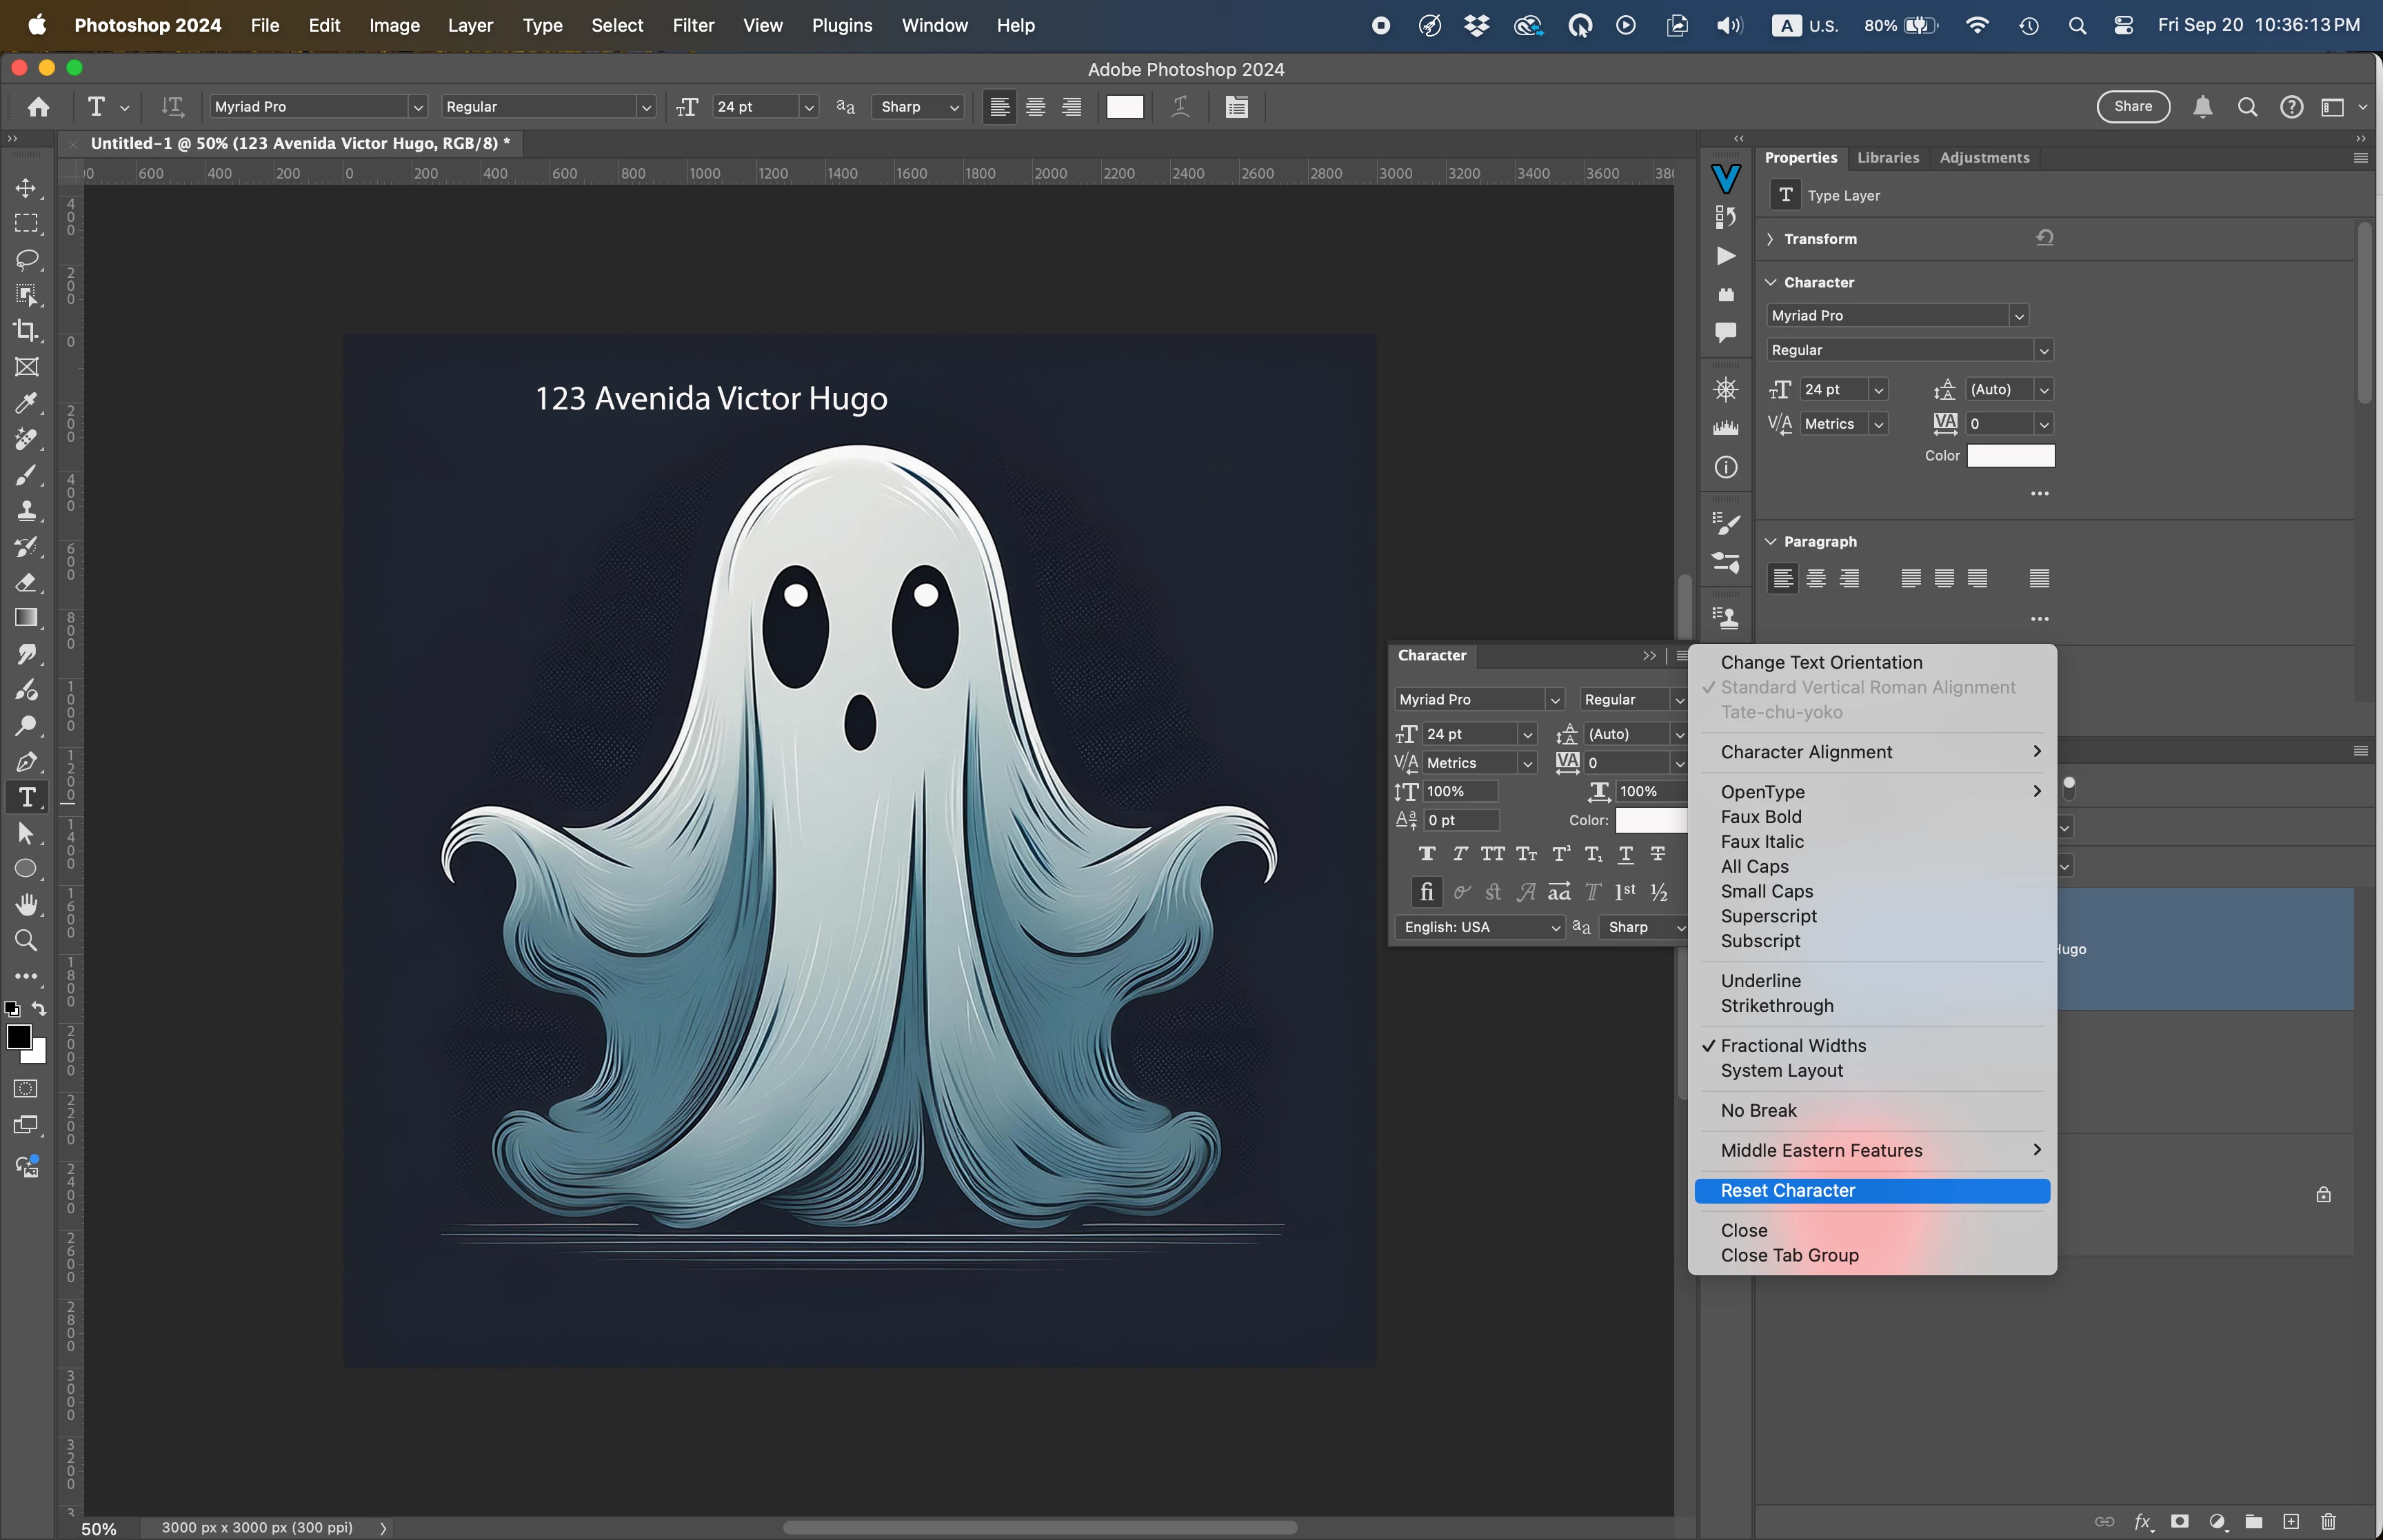This screenshot has height=1540, width=2383.
Task: Click the text color swatch in options bar
Action: 1124,107
